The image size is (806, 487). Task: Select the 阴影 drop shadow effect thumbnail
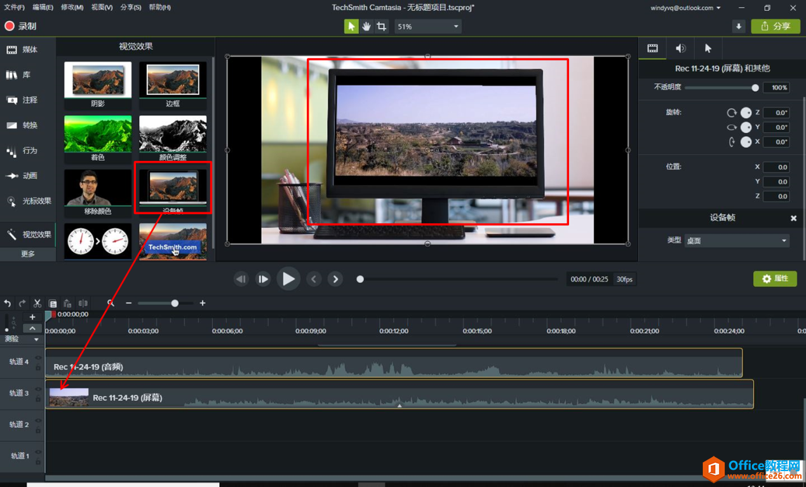coord(98,85)
